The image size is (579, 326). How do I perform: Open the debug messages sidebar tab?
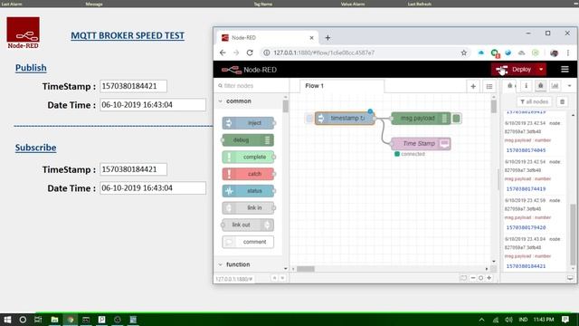pyautogui.click(x=541, y=86)
